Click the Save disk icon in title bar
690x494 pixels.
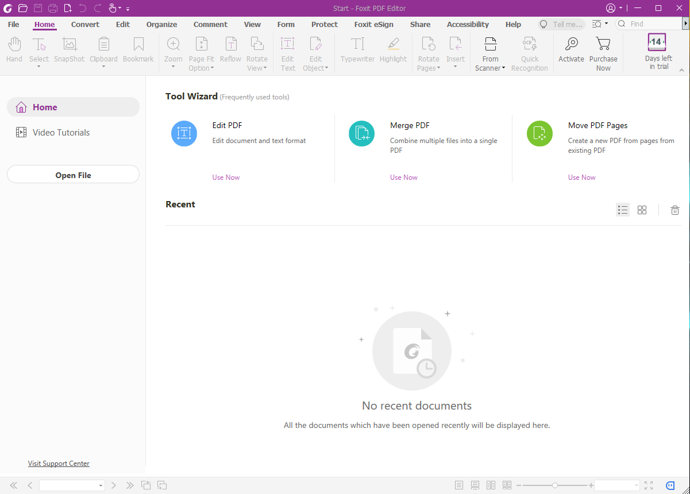(38, 8)
